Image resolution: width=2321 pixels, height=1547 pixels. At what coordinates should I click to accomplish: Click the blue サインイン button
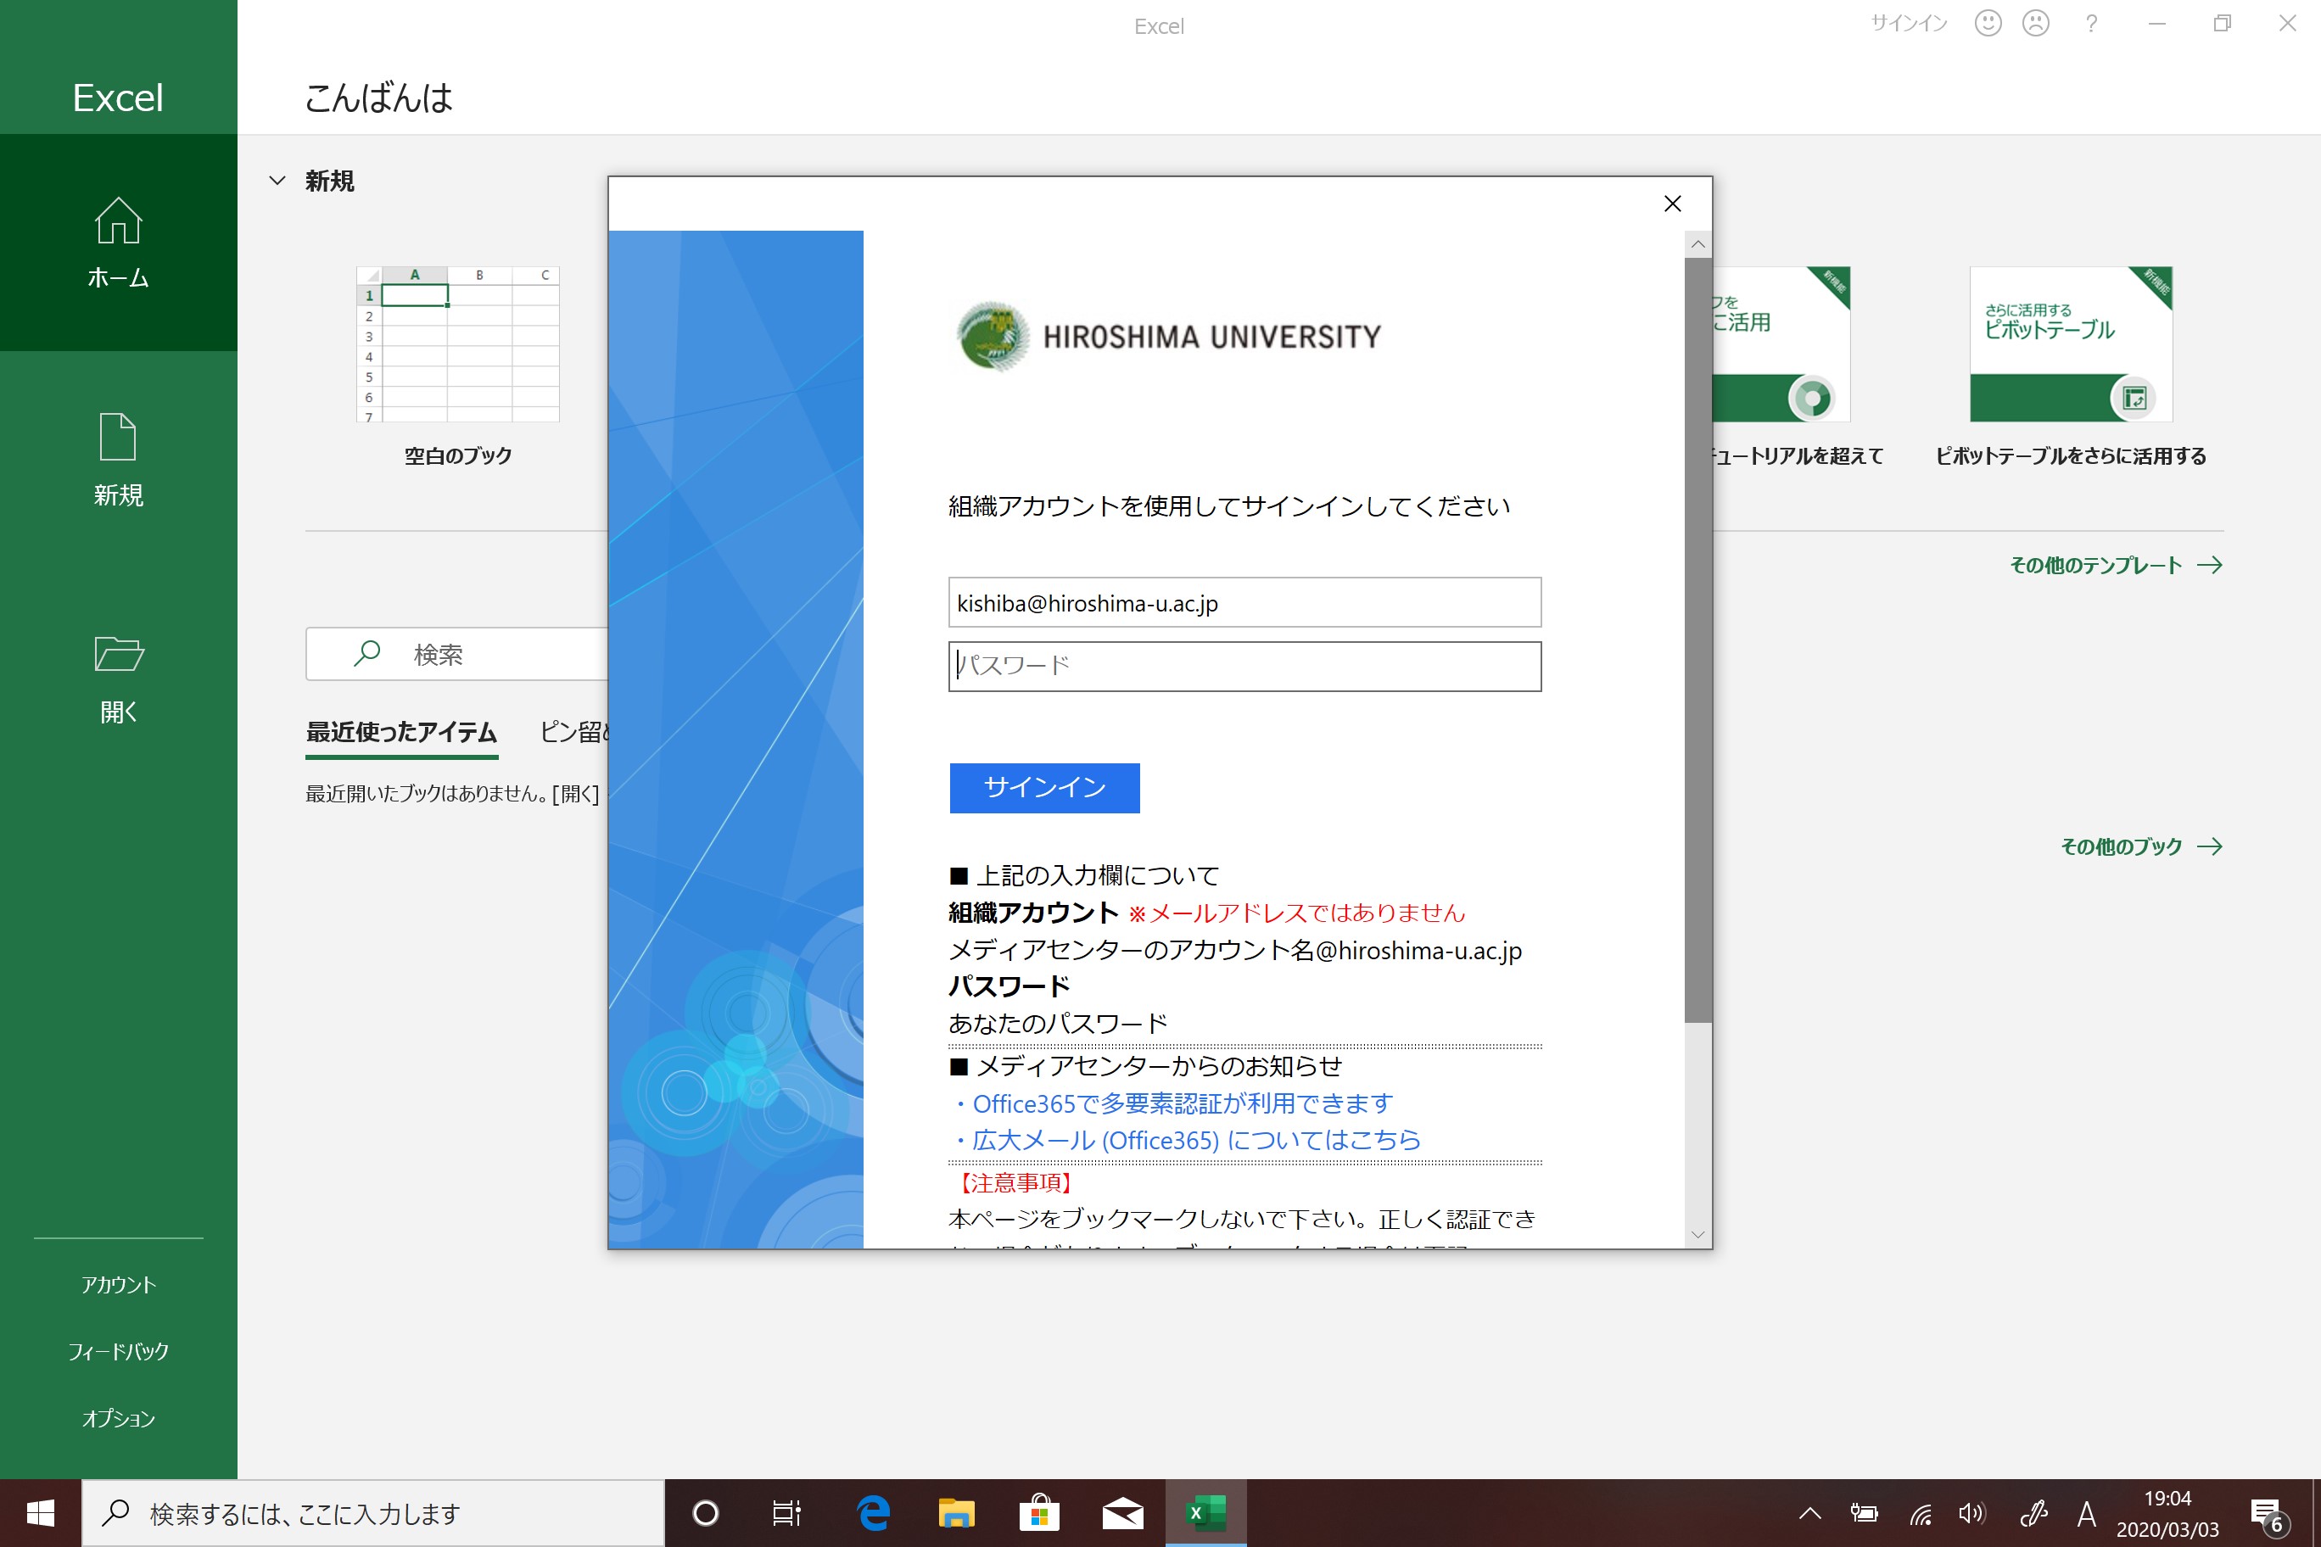[1044, 787]
